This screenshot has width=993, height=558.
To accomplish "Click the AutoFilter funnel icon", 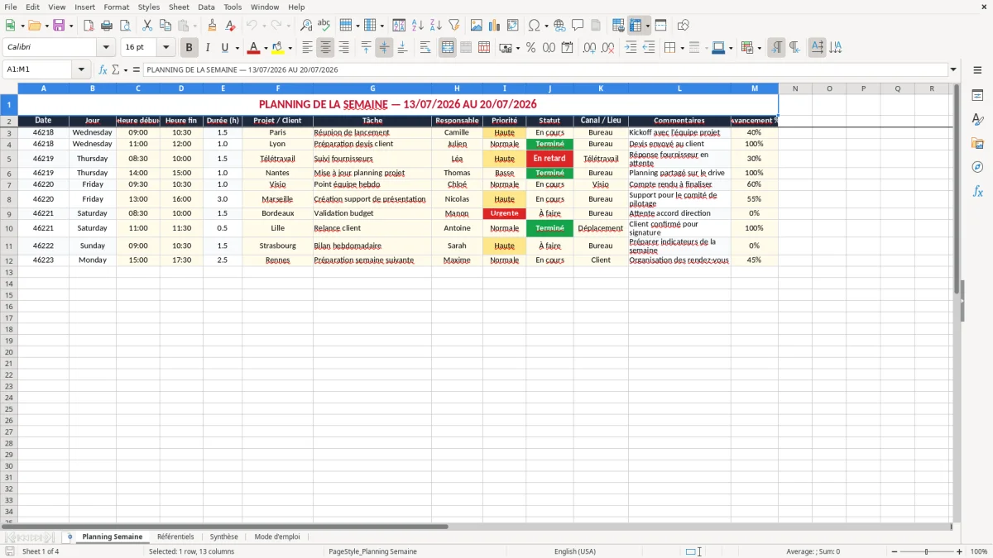I will (453, 26).
